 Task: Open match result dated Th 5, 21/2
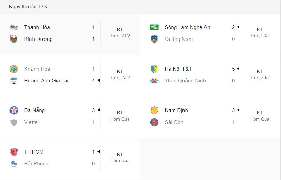120,33
